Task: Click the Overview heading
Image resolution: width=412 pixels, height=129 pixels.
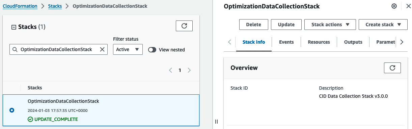Action: tap(244, 68)
